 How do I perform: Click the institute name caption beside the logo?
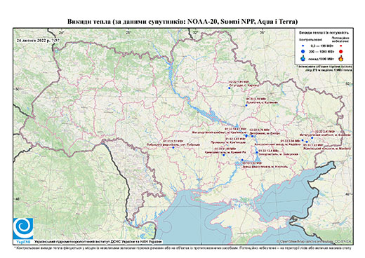98,242
